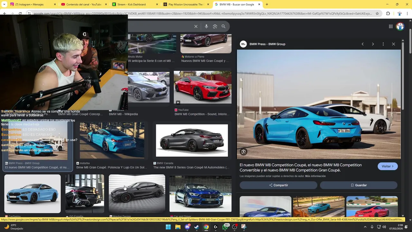The image size is (412, 232).
Task: Open search by image (Lens) icon
Action: click(215, 26)
